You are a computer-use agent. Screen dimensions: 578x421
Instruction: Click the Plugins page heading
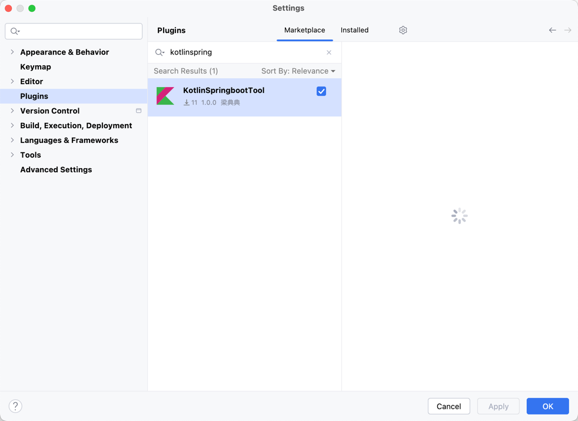point(171,30)
